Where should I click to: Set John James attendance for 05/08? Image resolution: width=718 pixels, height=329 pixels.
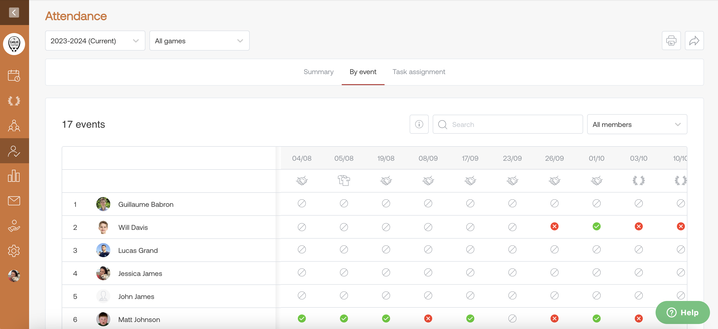coord(344,295)
